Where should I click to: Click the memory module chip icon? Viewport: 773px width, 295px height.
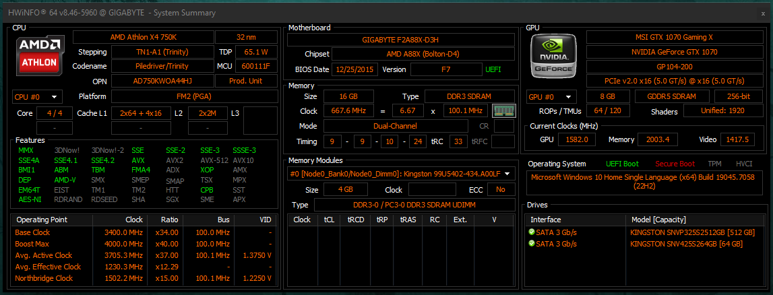click(x=504, y=111)
